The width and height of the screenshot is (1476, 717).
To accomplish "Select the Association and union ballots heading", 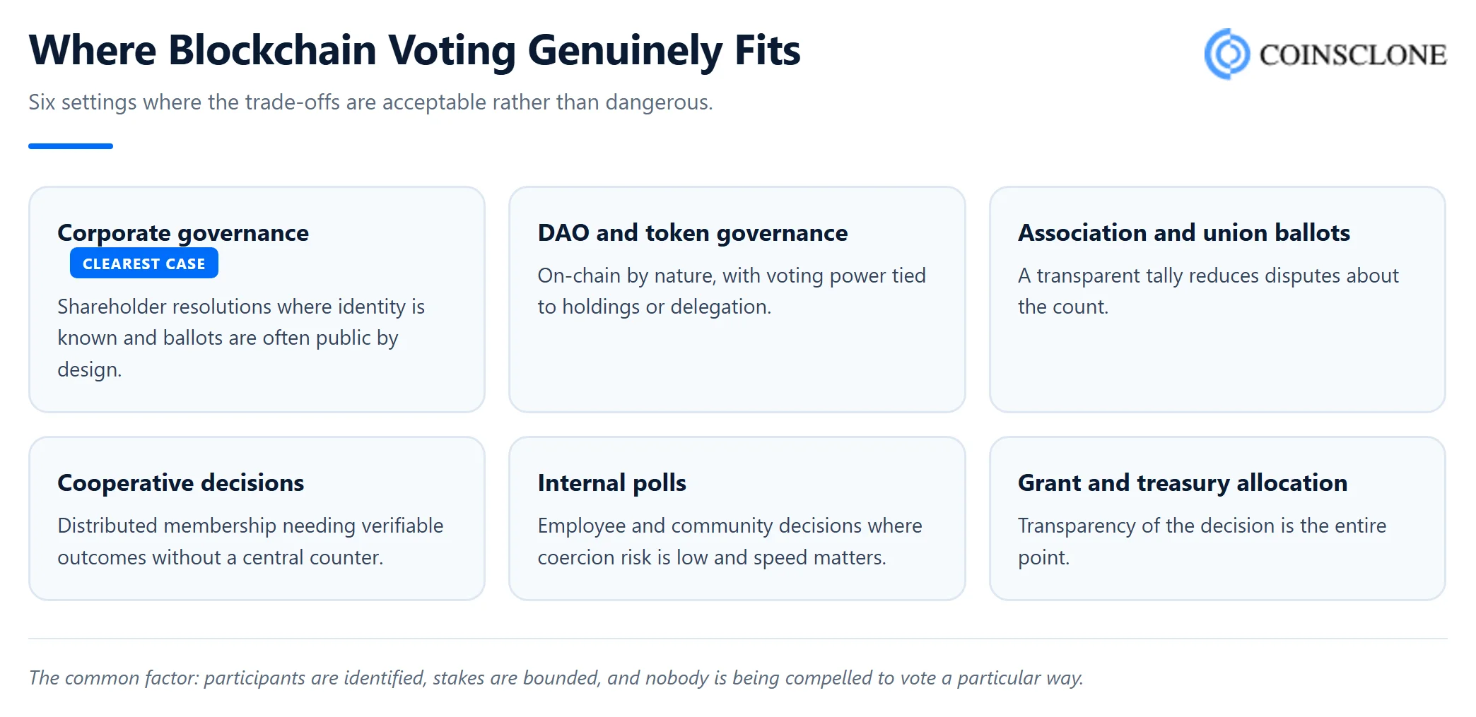I will pyautogui.click(x=1184, y=233).
